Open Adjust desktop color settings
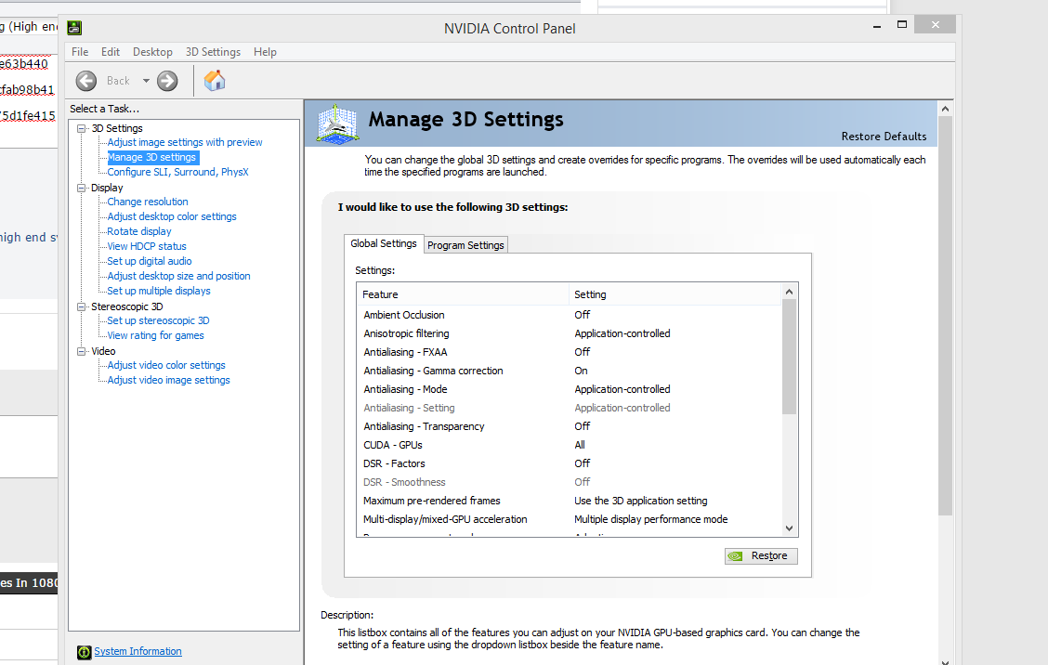 pos(172,216)
